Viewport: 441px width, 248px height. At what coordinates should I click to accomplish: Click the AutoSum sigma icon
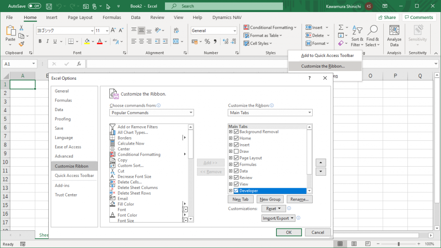point(341,27)
